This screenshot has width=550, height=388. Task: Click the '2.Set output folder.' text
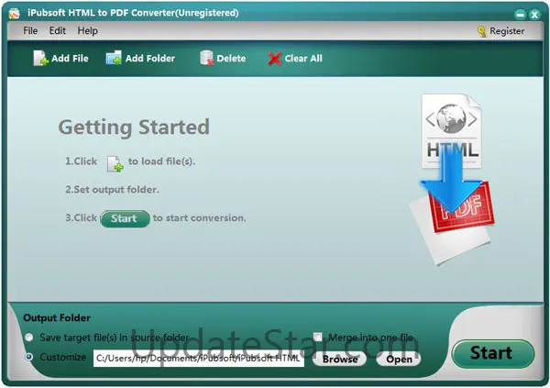pyautogui.click(x=112, y=190)
